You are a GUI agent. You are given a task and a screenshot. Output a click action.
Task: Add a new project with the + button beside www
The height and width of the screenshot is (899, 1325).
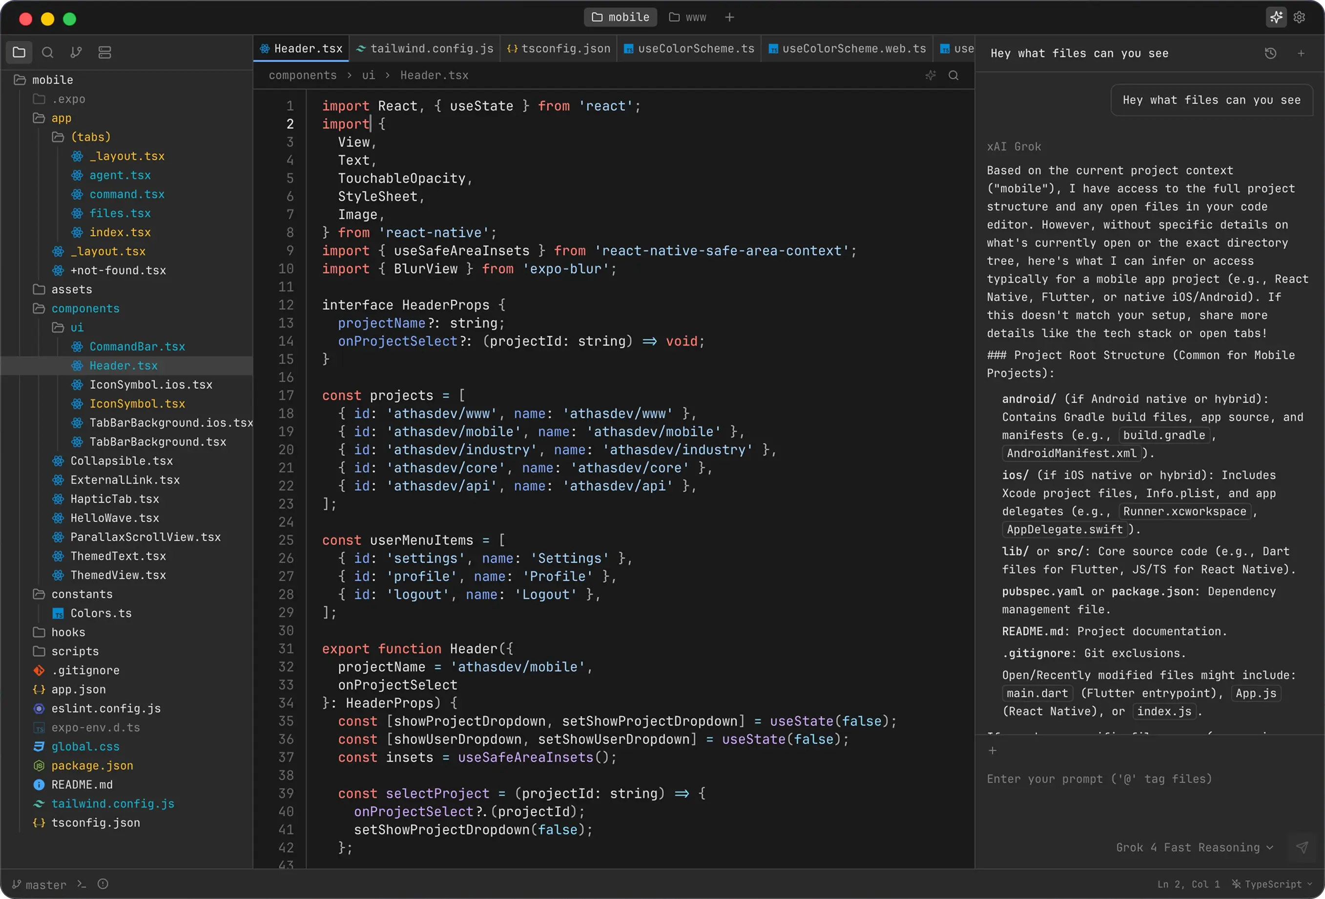(x=729, y=17)
